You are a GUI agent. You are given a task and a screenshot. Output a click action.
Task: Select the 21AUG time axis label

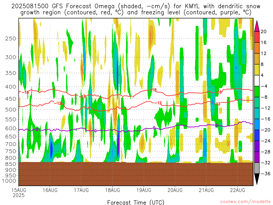point(206,190)
